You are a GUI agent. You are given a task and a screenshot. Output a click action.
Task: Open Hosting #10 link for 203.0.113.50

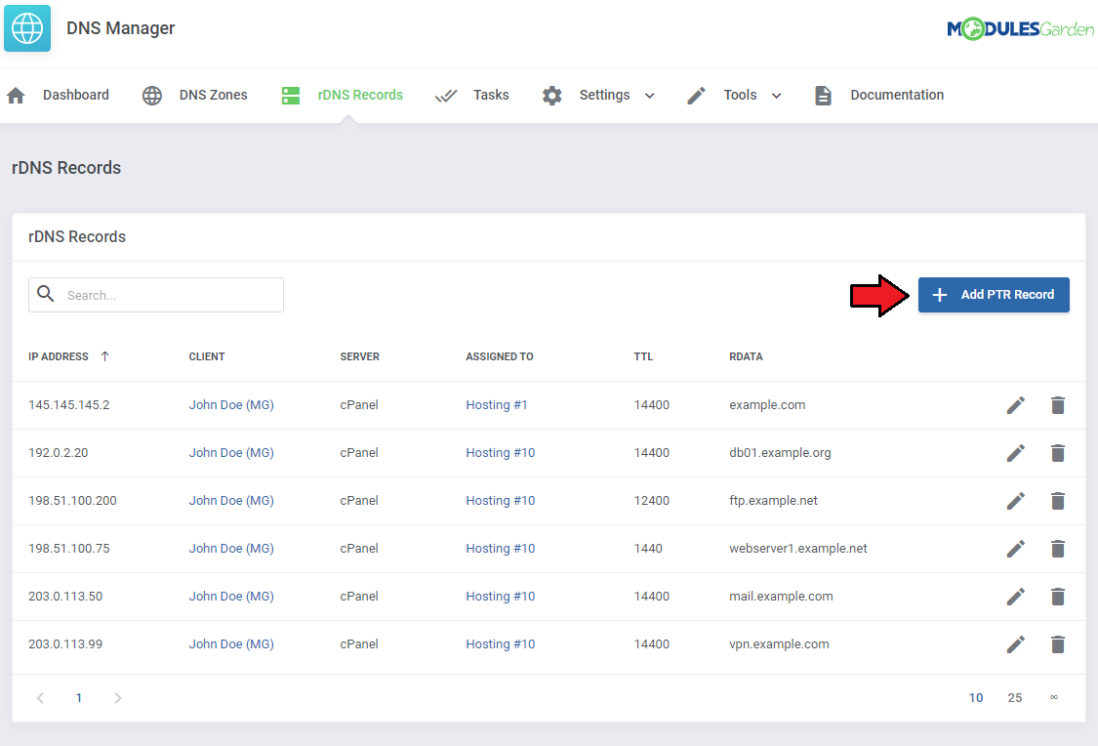tap(500, 596)
